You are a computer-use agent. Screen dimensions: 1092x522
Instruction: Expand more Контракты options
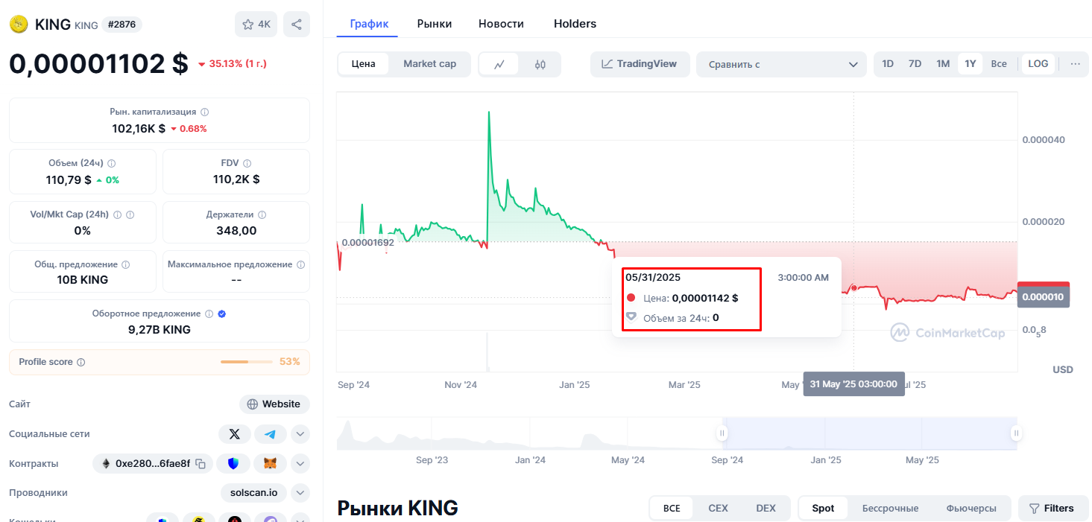pyautogui.click(x=300, y=464)
